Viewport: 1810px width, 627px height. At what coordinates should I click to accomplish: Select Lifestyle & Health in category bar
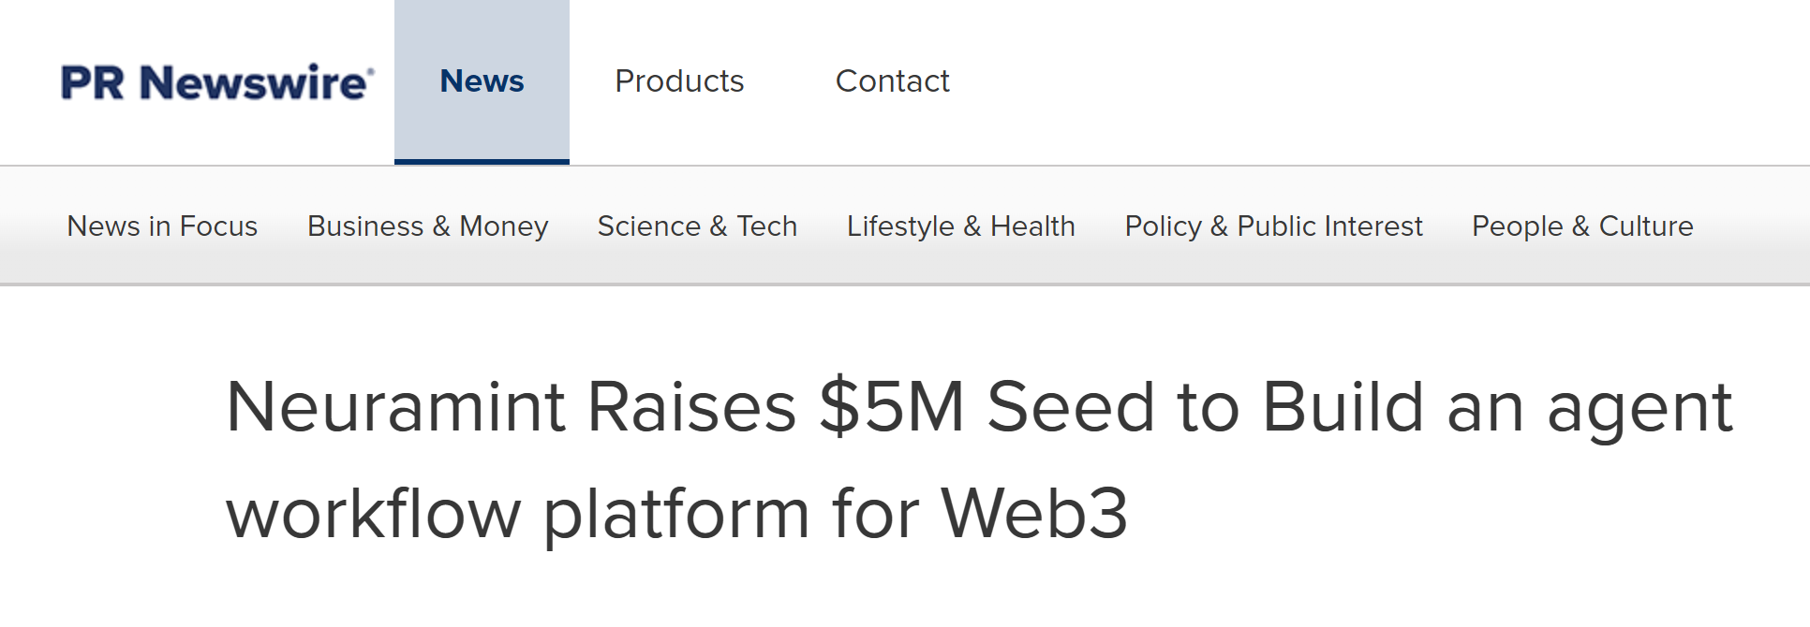(960, 226)
